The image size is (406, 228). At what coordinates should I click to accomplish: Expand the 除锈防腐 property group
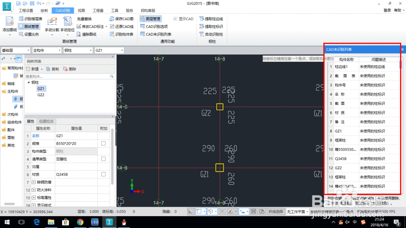pyautogui.click(x=33, y=182)
